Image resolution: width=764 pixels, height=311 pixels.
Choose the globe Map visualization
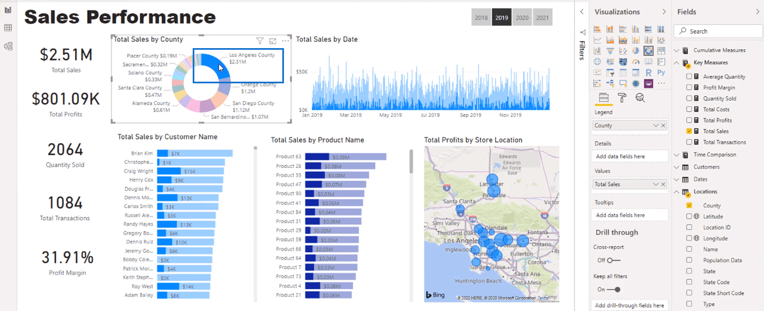tap(597, 62)
